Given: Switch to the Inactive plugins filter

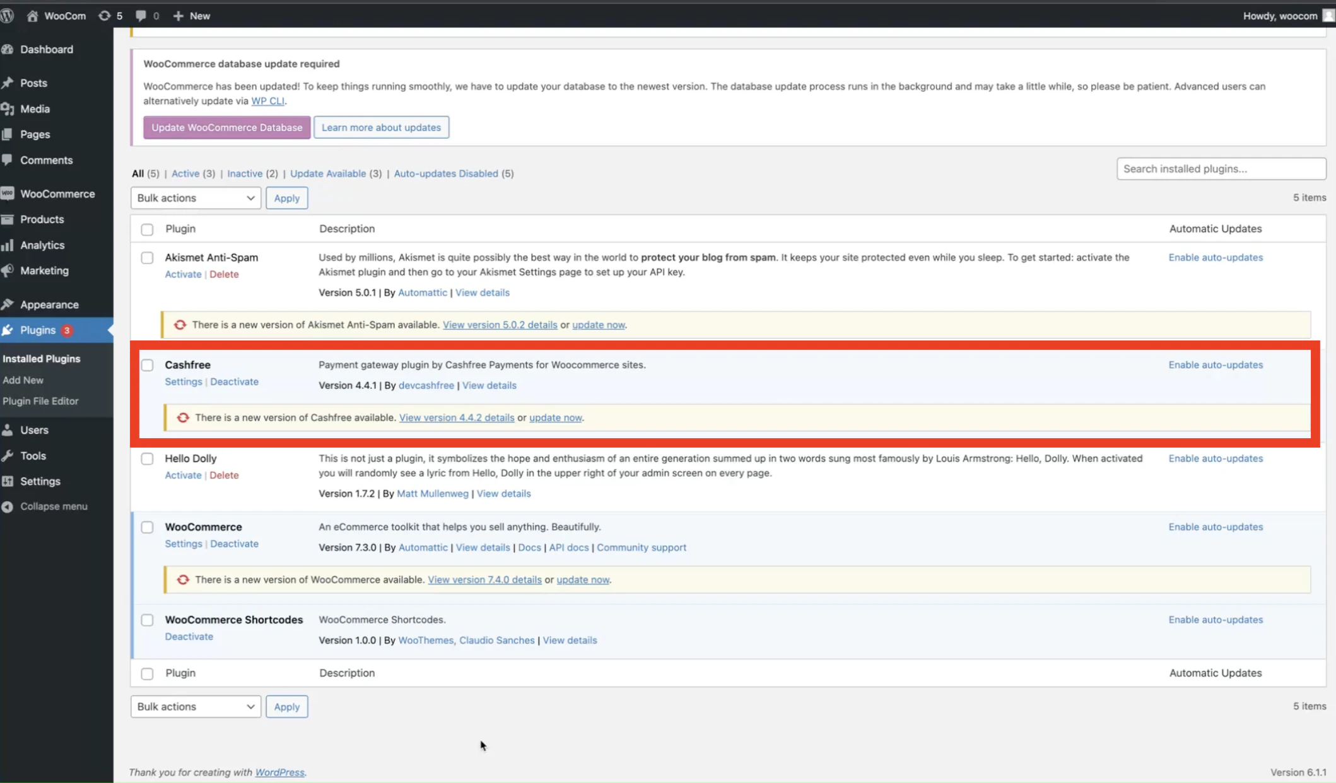Looking at the screenshot, I should (x=245, y=173).
